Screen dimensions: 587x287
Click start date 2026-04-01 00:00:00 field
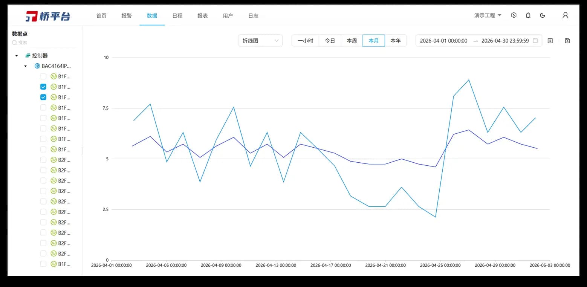click(x=443, y=41)
